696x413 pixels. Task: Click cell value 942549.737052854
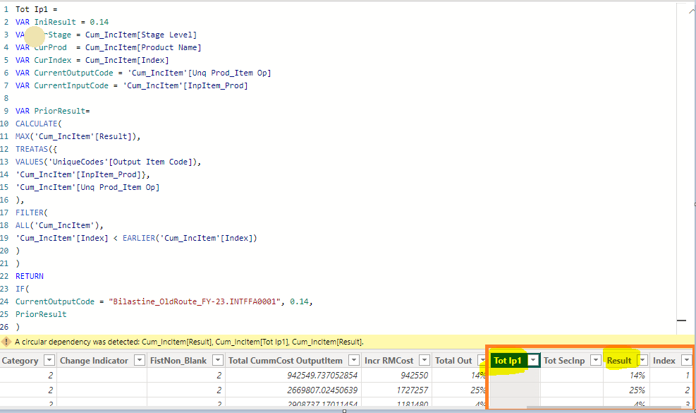coord(322,375)
